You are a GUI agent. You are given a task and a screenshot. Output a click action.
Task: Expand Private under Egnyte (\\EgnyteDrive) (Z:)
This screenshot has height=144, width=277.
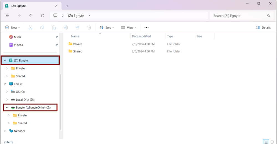pyautogui.click(x=9, y=115)
